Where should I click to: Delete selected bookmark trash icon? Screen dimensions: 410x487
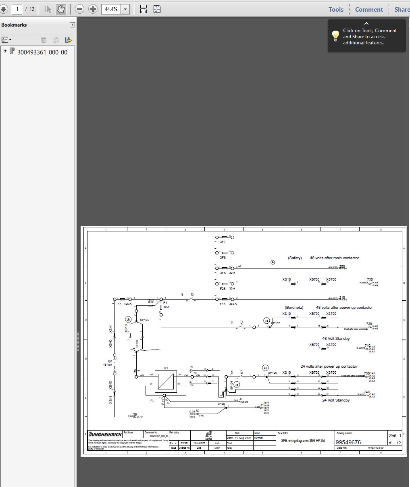click(x=44, y=40)
